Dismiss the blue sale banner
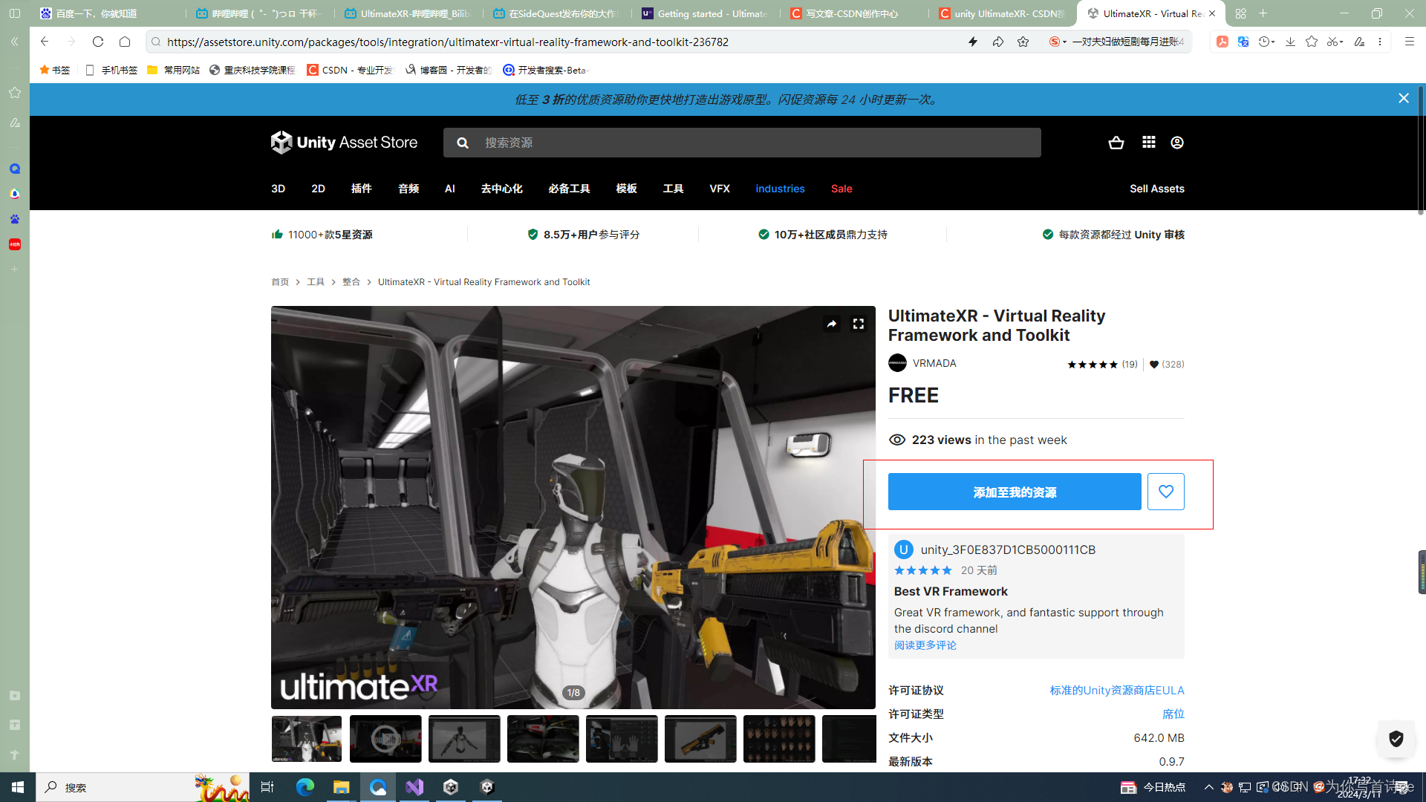 1403,99
